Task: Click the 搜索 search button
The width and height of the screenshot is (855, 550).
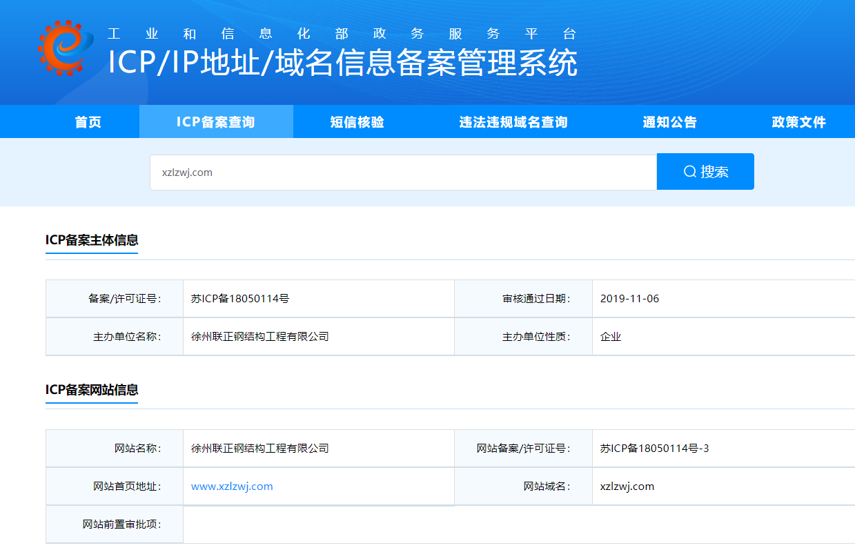Action: (x=705, y=171)
